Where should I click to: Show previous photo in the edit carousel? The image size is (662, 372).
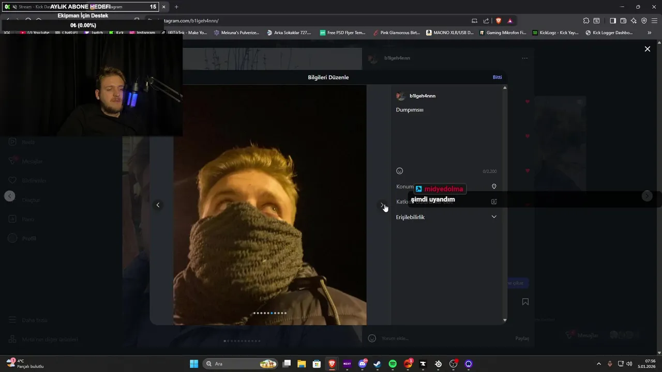click(x=158, y=205)
